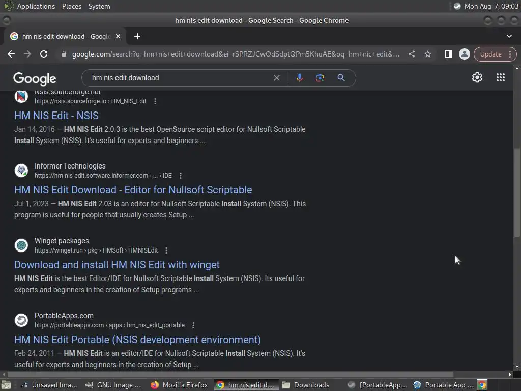Open the Google apps grid

pos(501,77)
